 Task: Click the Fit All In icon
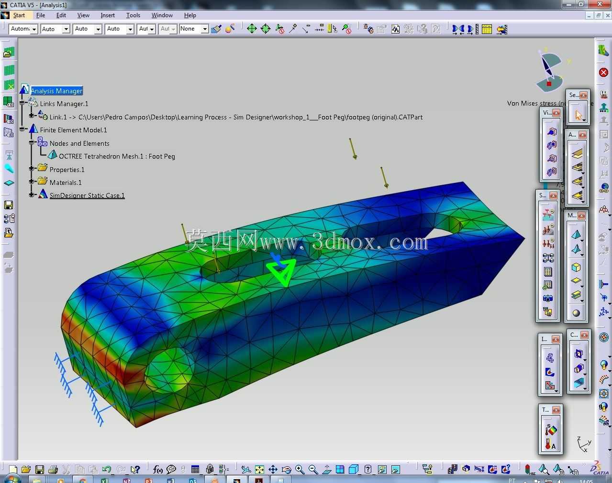click(259, 470)
